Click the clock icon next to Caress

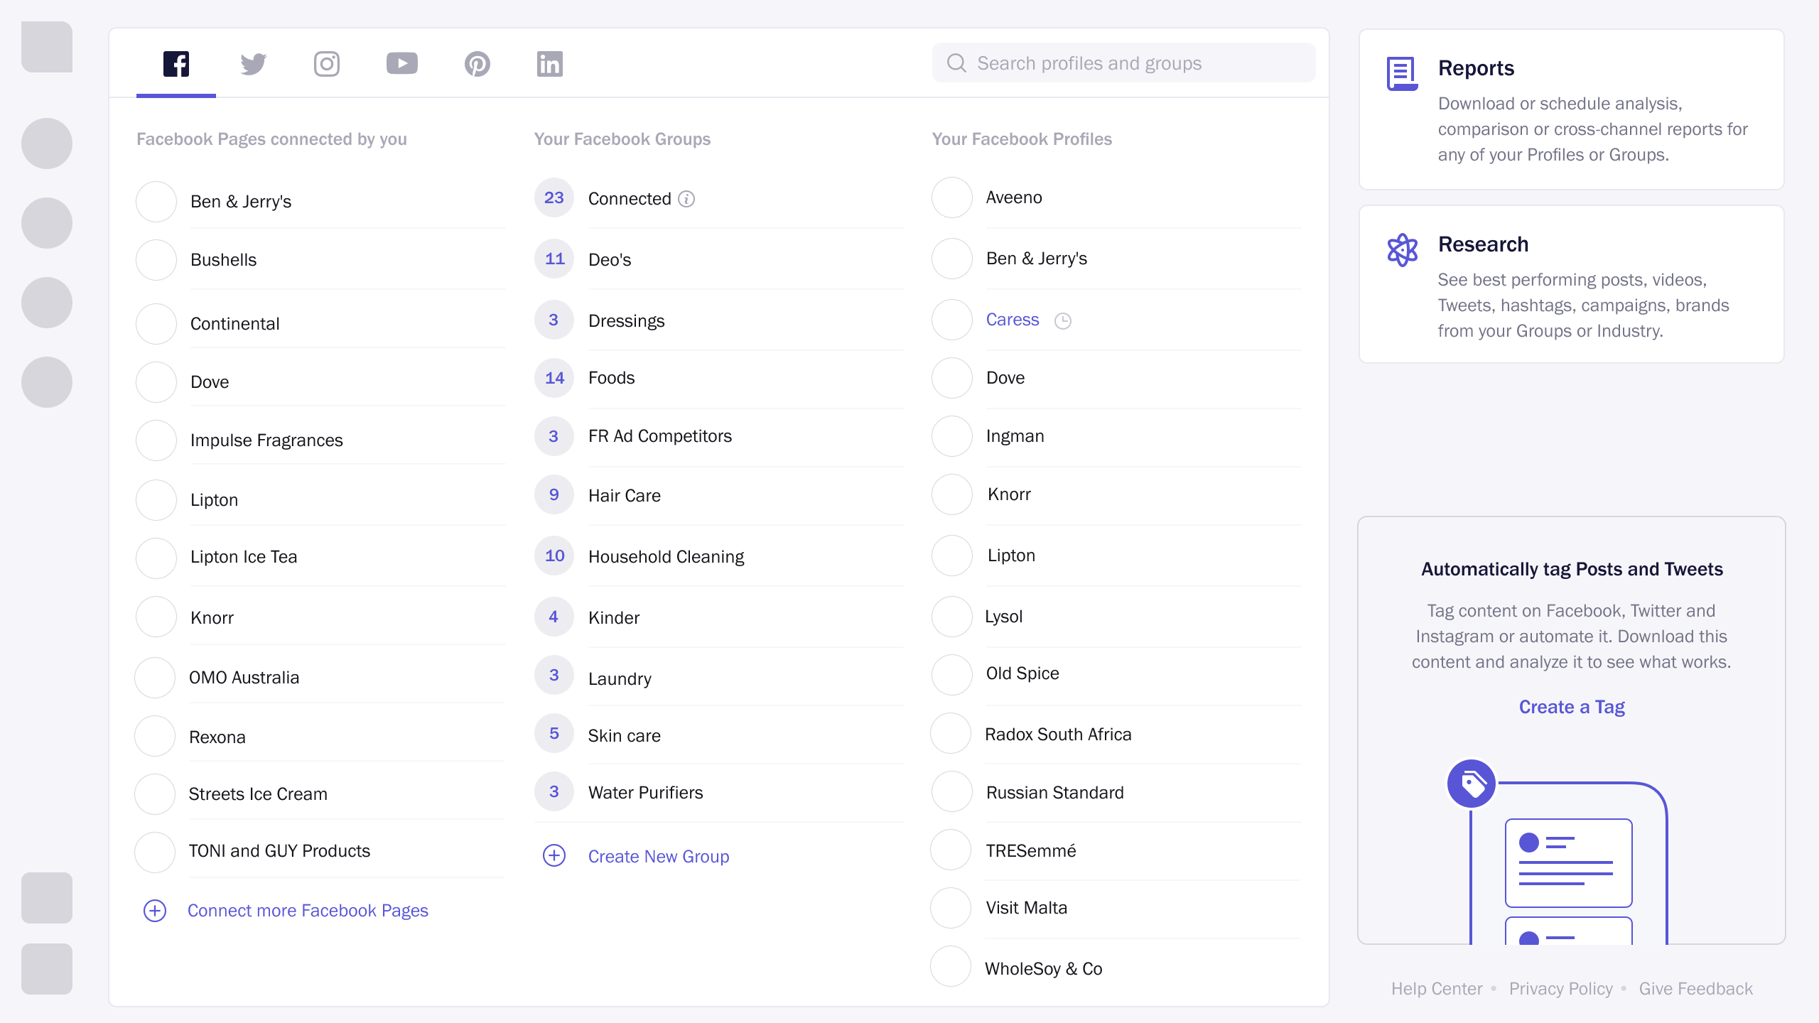click(x=1063, y=321)
